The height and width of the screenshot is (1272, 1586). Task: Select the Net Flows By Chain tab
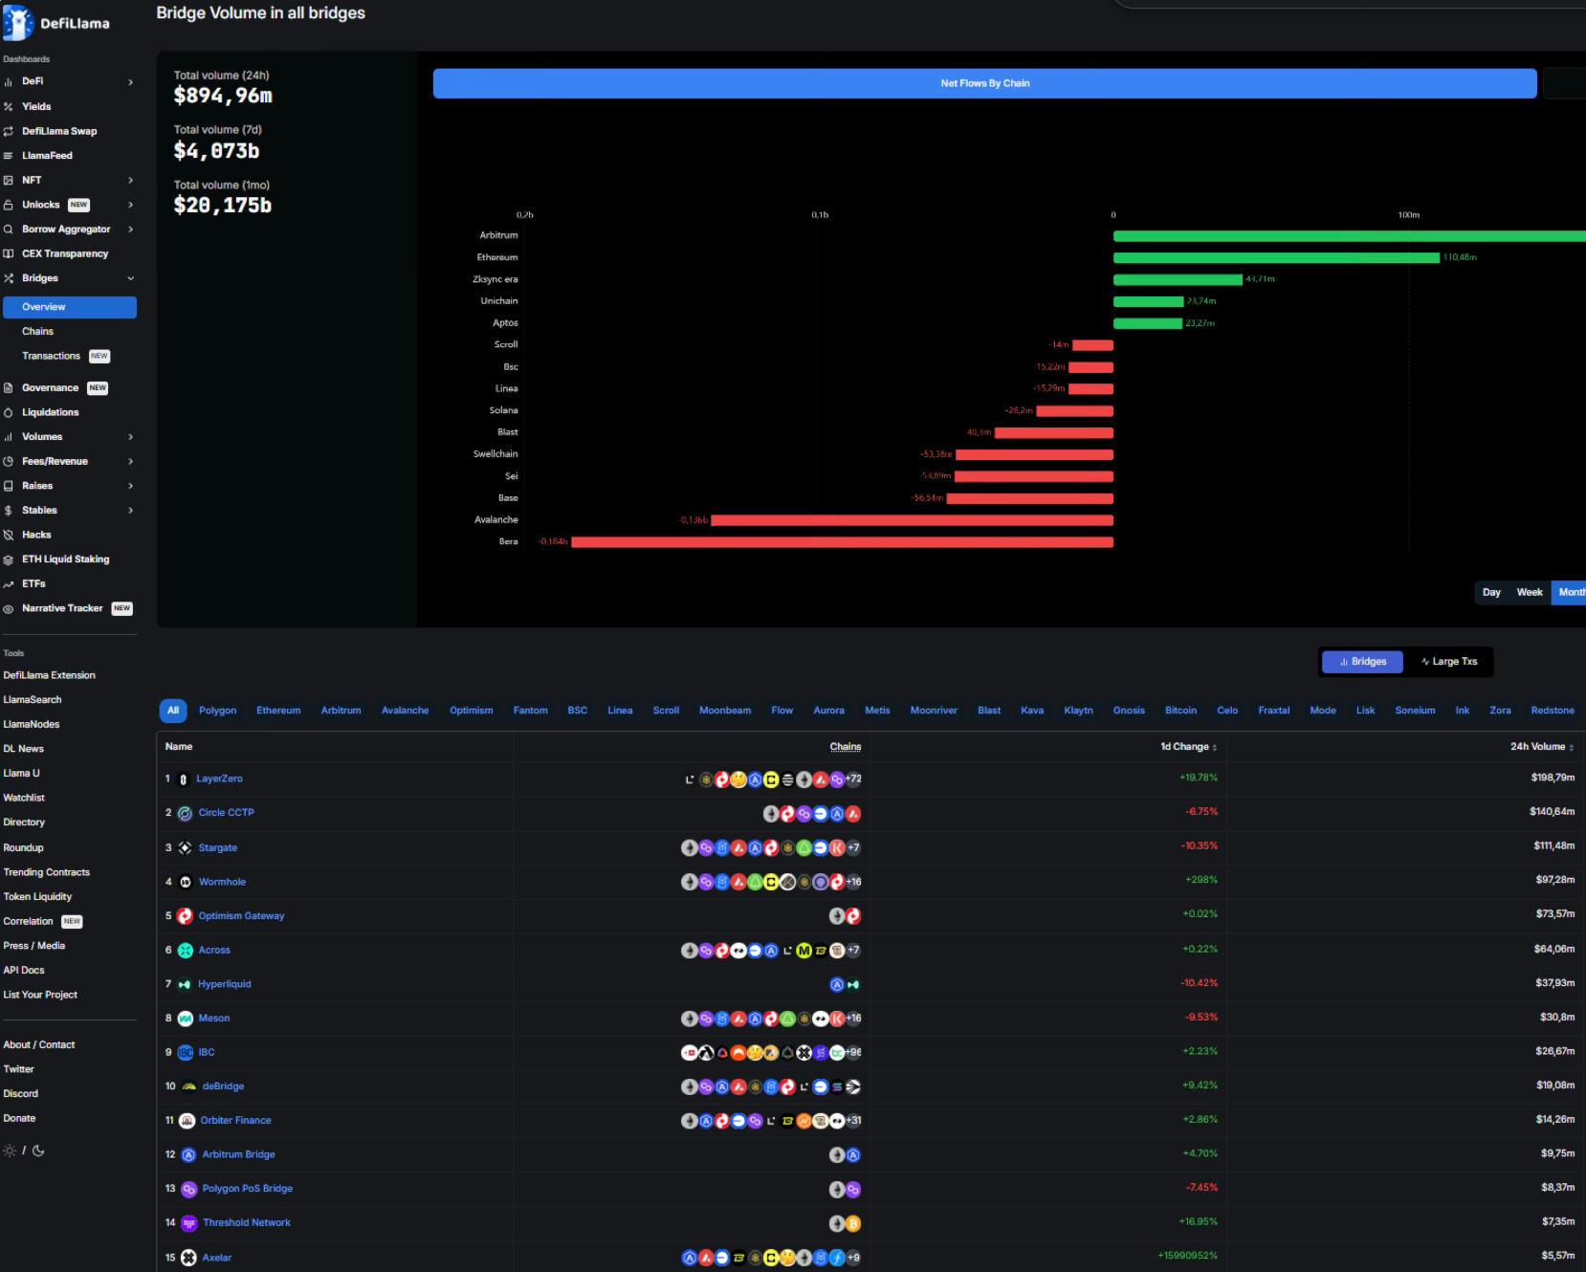[984, 83]
